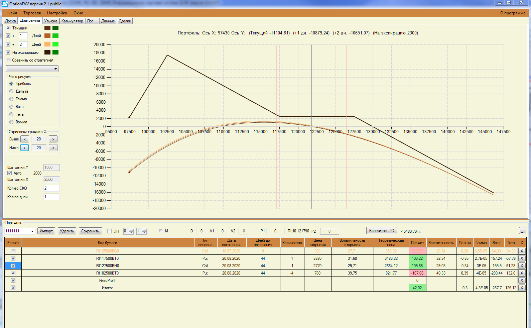Screen dimensions: 531x328
Task: Open the Окно menu
Action: 79,13
